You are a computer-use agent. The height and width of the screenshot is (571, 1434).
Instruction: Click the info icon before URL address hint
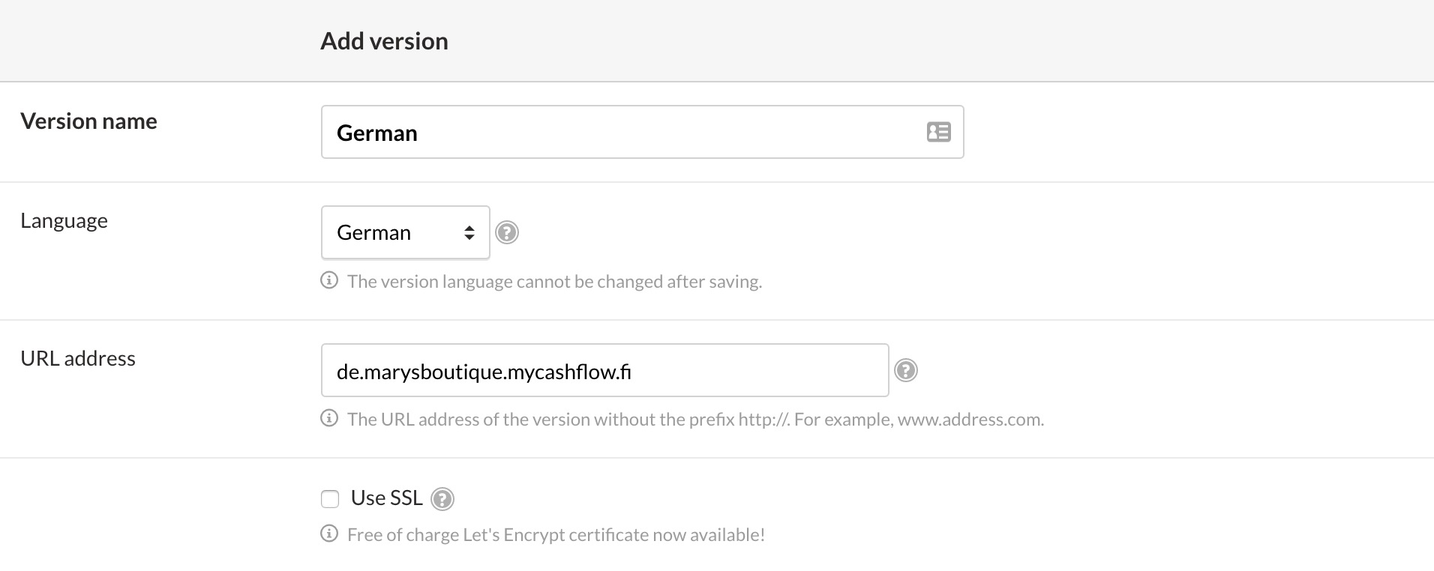(x=329, y=418)
